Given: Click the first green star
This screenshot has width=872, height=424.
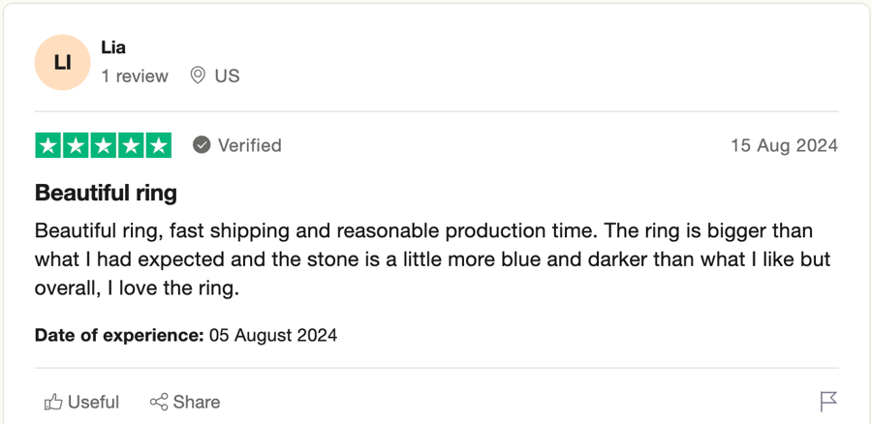Looking at the screenshot, I should [48, 145].
